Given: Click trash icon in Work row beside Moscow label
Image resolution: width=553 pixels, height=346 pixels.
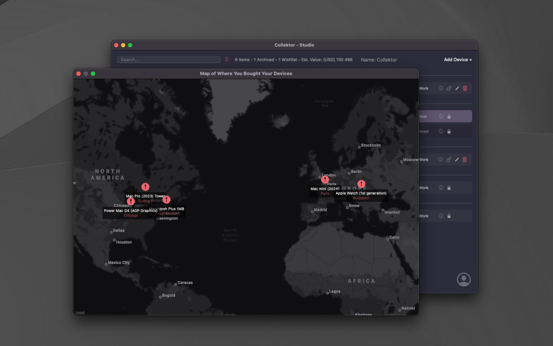Looking at the screenshot, I should [465, 160].
